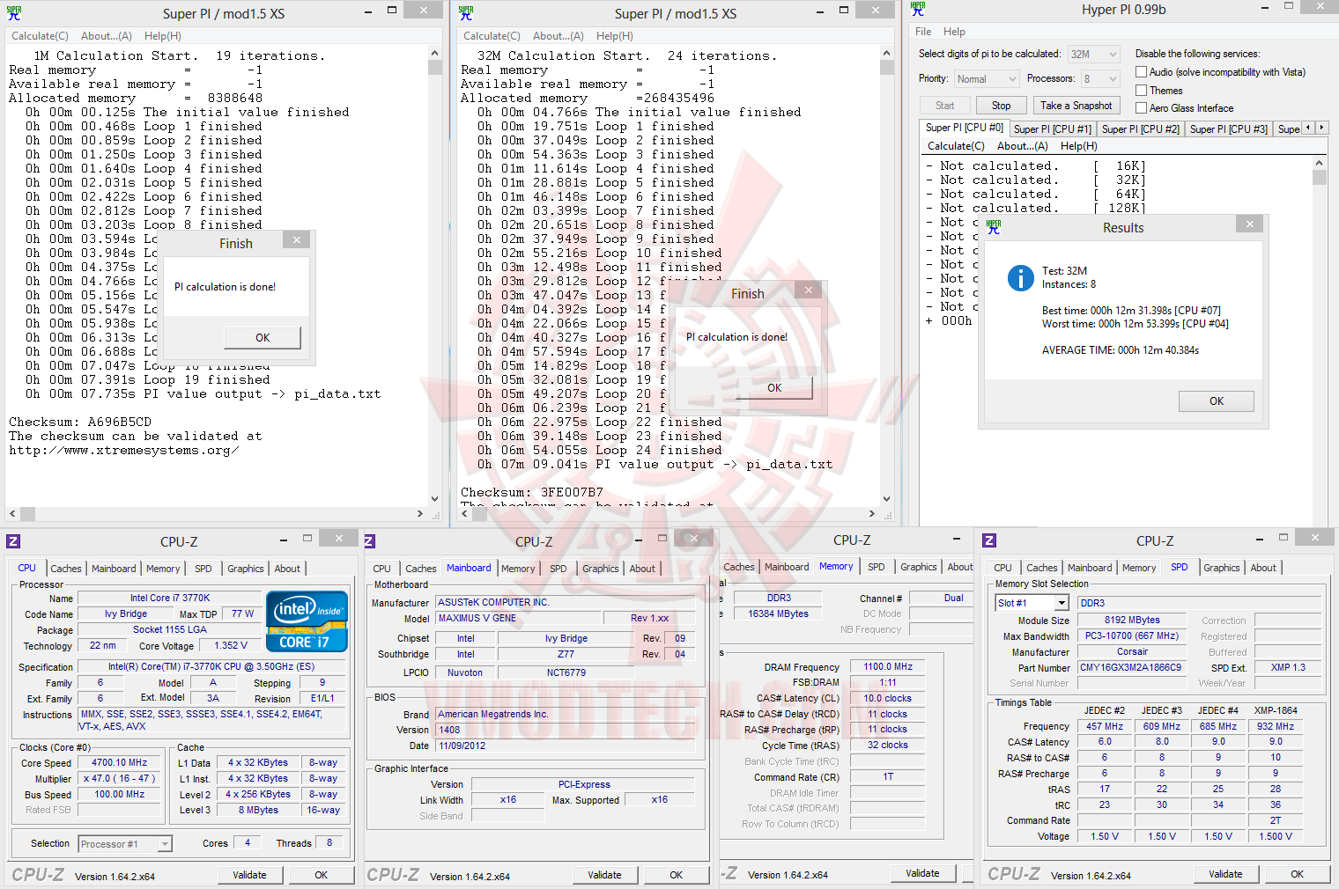
Task: Switch to the SPD tab in the CPU-Z DRAM timings window
Action: (877, 567)
